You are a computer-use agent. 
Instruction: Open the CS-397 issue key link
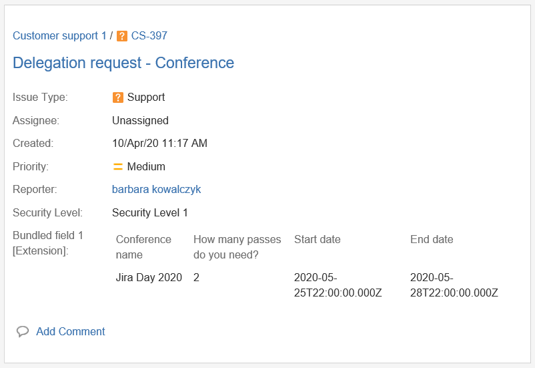pos(149,36)
